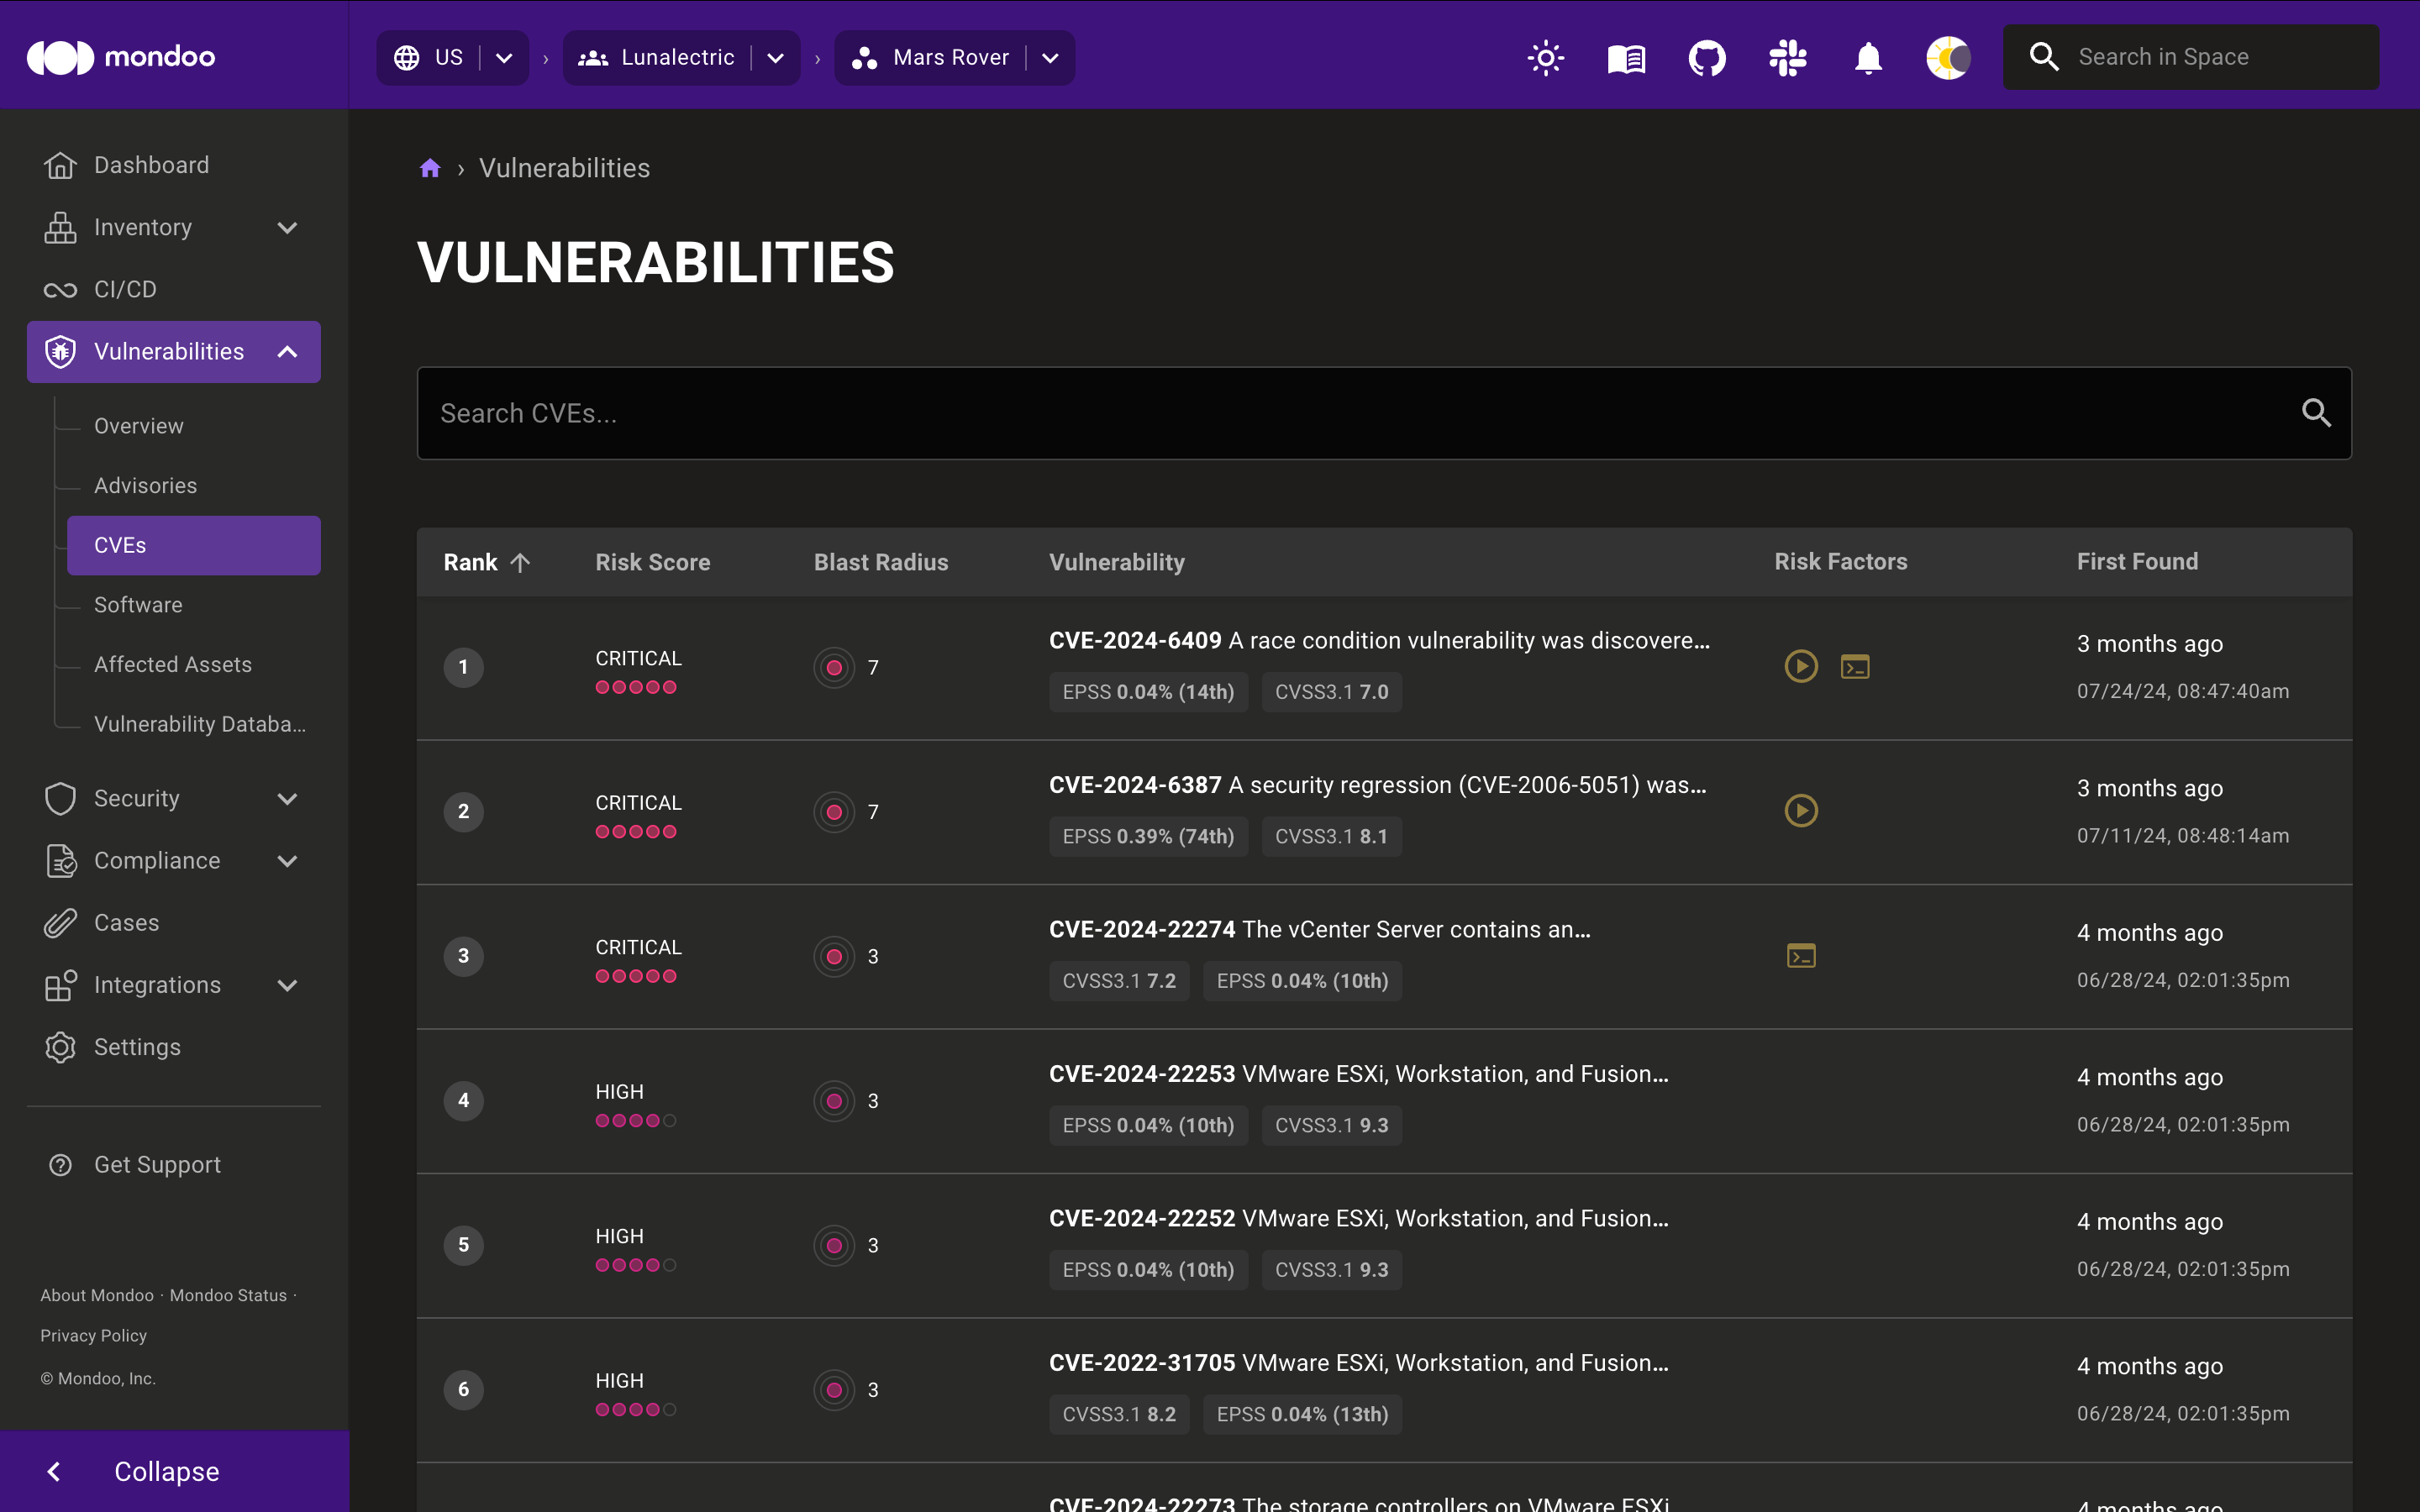Click the terminal icon on CVE-2024-22274

pos(1802,954)
